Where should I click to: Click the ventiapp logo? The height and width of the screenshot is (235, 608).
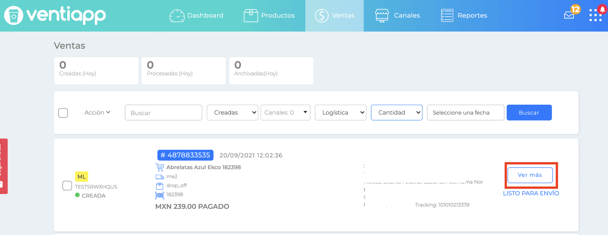pos(55,16)
